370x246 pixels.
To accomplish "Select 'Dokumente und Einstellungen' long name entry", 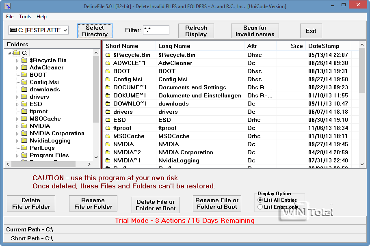I will 200,95.
